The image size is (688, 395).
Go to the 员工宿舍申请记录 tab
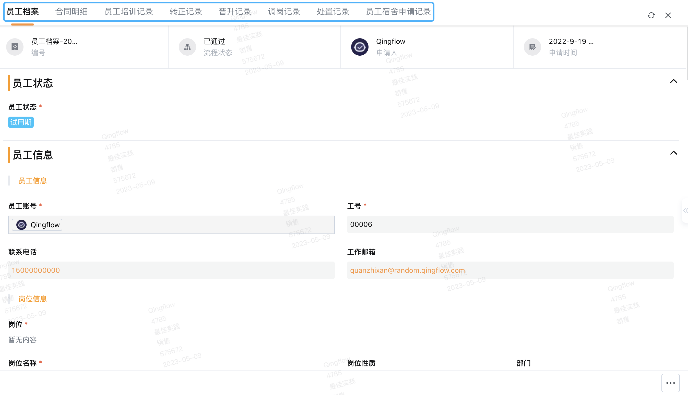coord(398,12)
